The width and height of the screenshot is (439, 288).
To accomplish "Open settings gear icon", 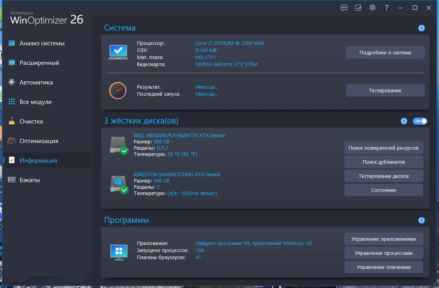I will [372, 7].
